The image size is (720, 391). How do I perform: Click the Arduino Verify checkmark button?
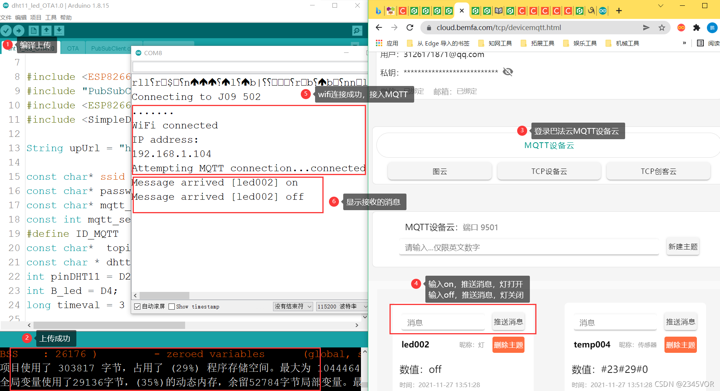(x=6, y=30)
